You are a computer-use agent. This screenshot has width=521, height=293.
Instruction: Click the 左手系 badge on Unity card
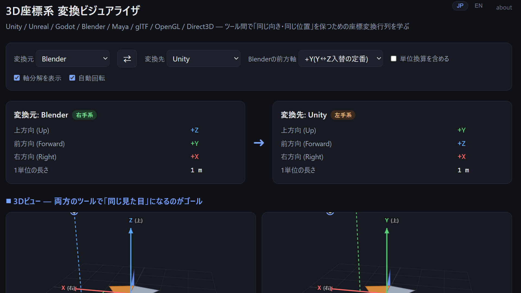[x=343, y=115]
